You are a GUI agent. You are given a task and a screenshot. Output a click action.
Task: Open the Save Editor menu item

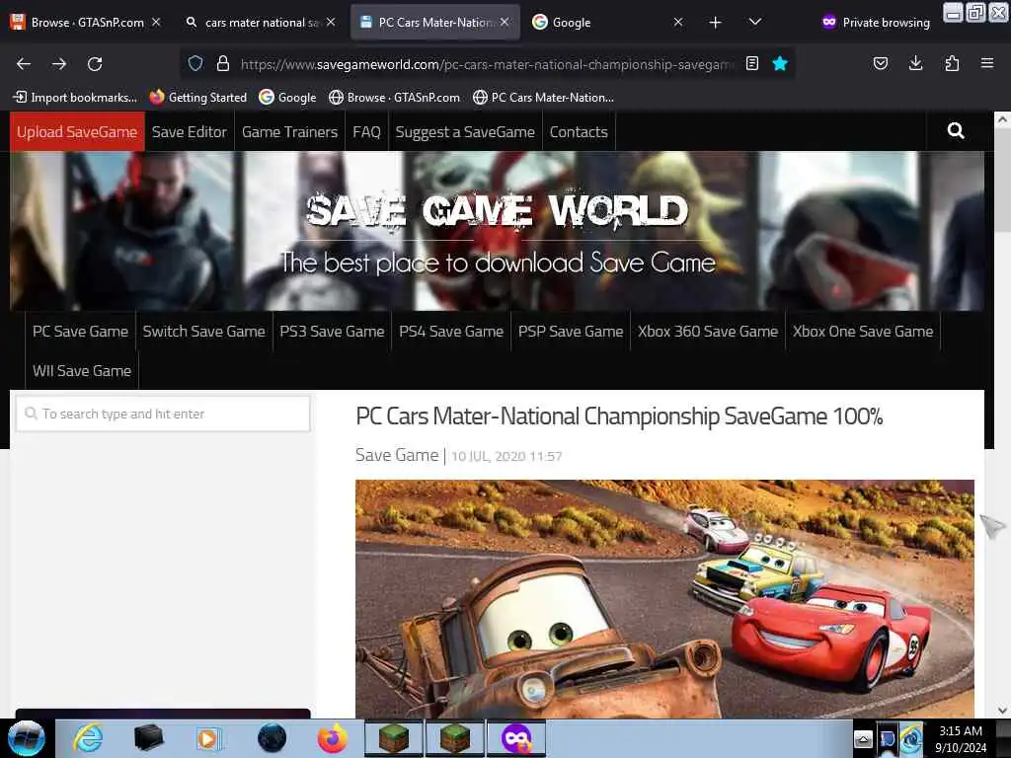tap(190, 131)
